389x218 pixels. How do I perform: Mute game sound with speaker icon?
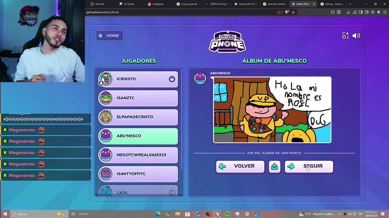(356, 36)
